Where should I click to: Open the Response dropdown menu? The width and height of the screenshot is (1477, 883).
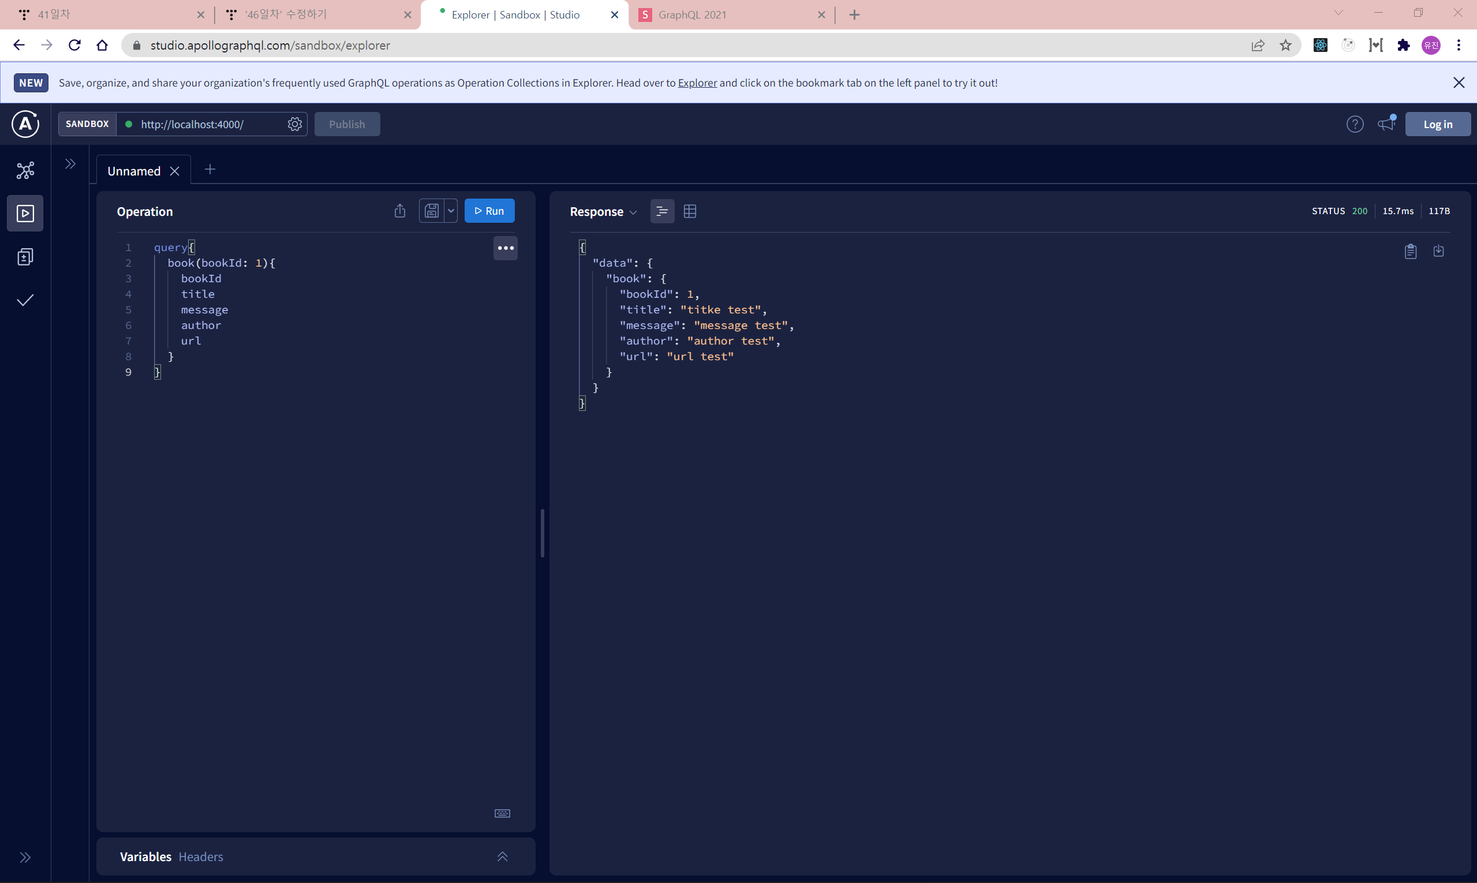pyautogui.click(x=603, y=212)
